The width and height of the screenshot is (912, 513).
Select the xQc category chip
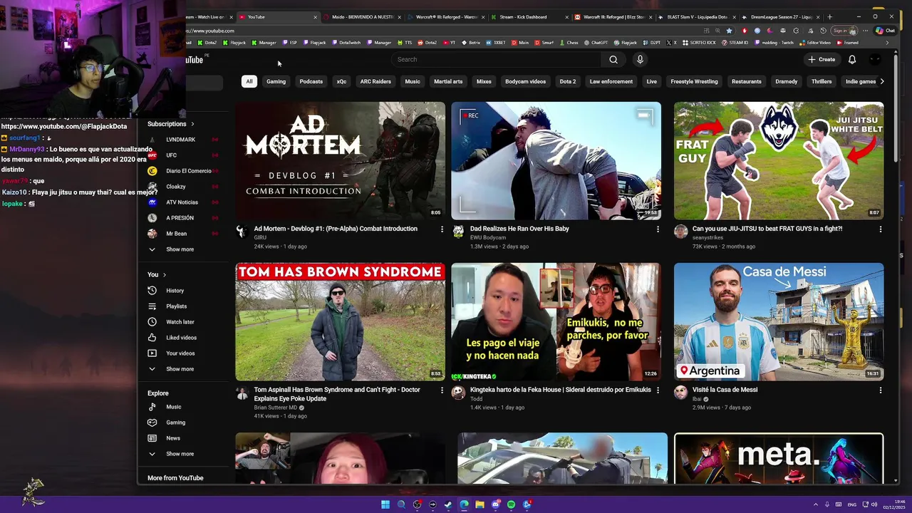[341, 81]
